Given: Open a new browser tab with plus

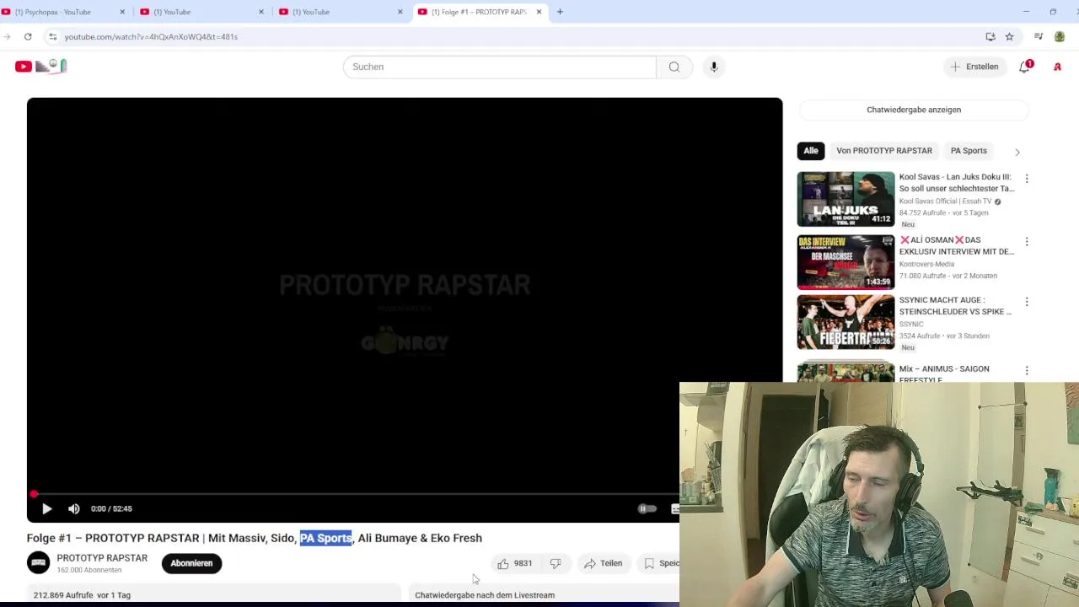Looking at the screenshot, I should point(560,12).
